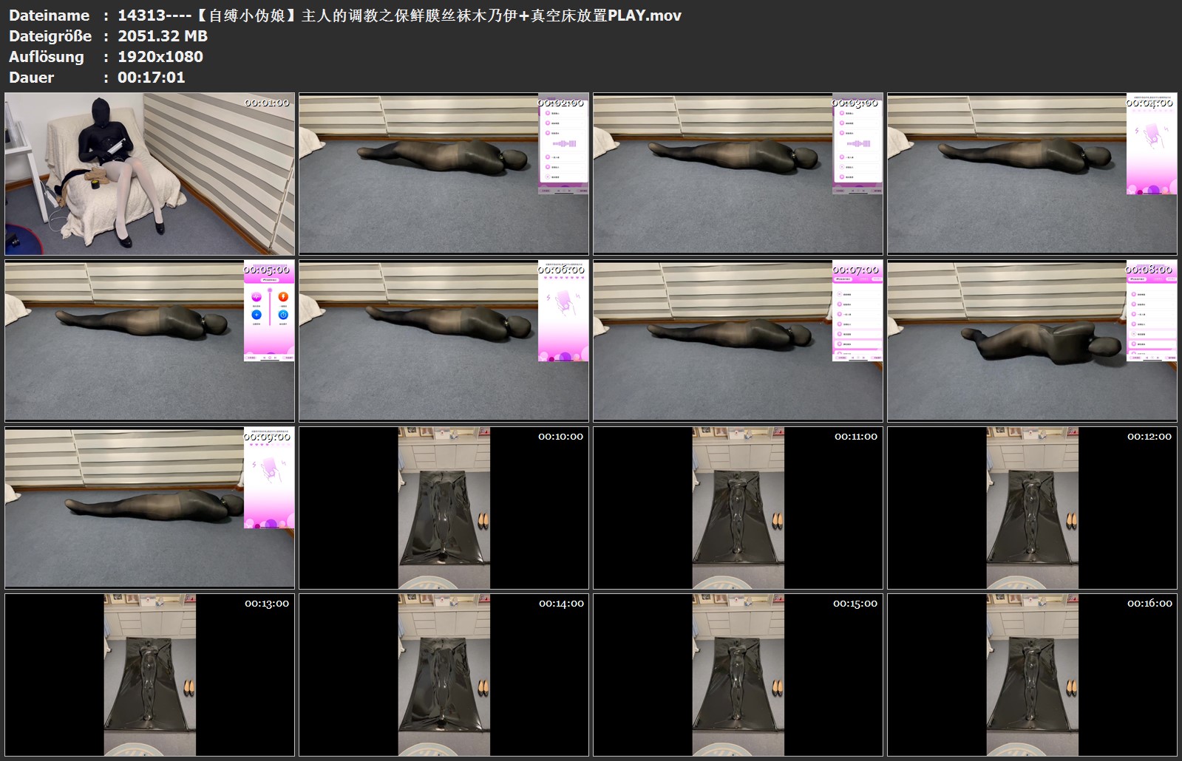Select the last radio-style item in 00:02:00 list
Image resolution: width=1182 pixels, height=761 pixels.
(547, 177)
